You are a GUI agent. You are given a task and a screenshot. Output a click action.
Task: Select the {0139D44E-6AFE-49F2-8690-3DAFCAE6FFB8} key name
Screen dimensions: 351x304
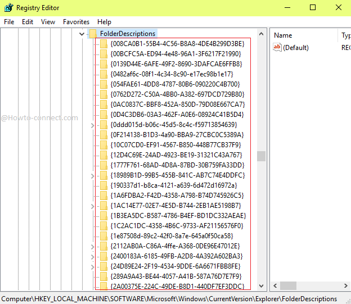[x=176, y=64]
